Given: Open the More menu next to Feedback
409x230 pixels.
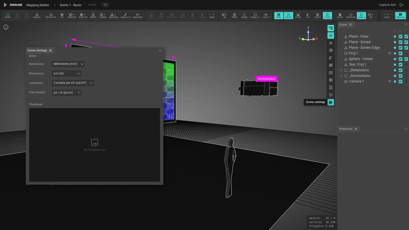Looking at the screenshot, I should [x=387, y=16].
